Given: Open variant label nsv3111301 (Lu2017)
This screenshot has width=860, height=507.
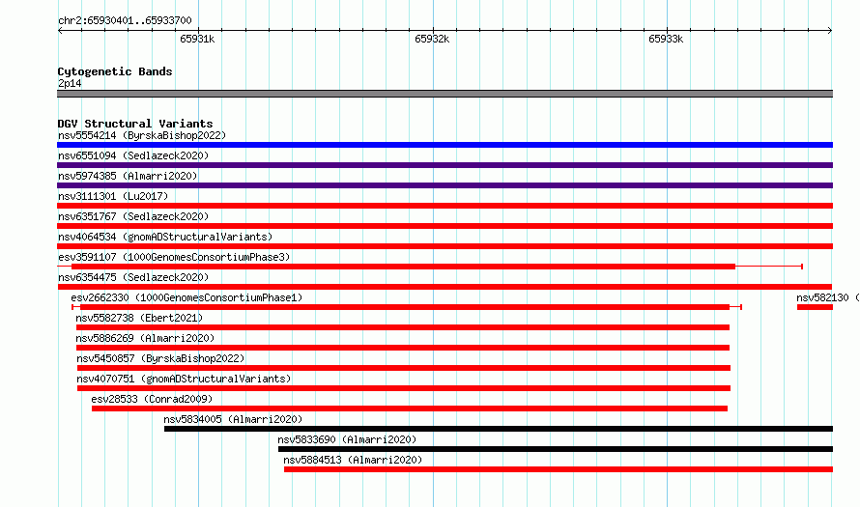Looking at the screenshot, I should (x=113, y=196).
